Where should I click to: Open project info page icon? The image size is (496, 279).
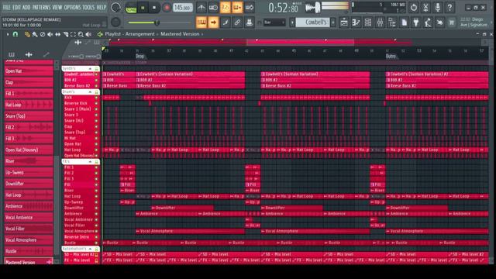pos(404,22)
